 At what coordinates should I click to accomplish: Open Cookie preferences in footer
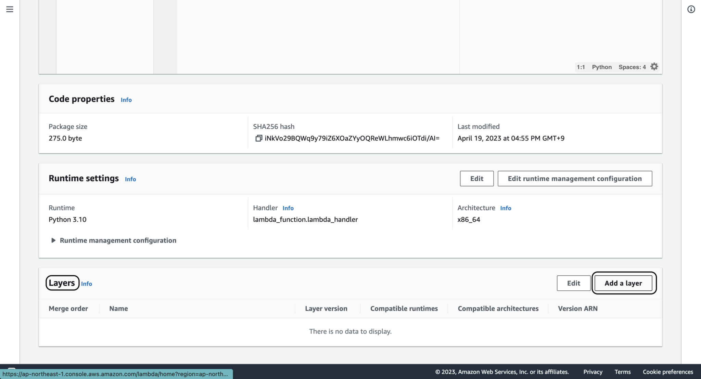[667, 372]
